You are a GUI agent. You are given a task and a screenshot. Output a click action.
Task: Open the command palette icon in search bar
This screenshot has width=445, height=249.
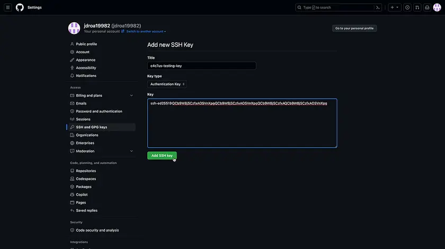click(378, 7)
